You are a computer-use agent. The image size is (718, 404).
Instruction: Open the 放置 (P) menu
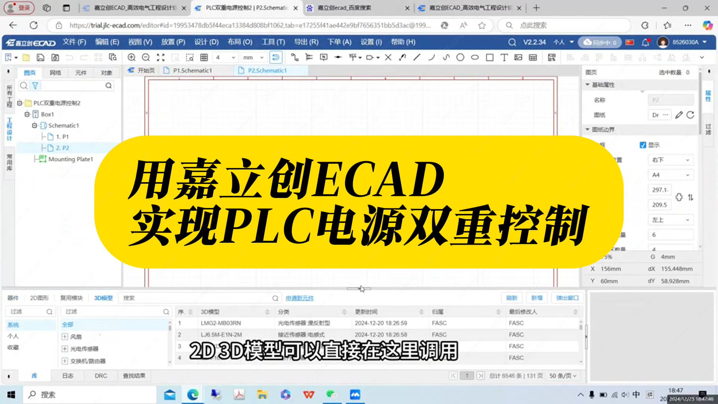click(173, 42)
